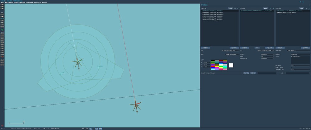The width and height of the screenshot is (311, 130).
Task: Move selected rule up in ПРАВИЛА list
Action: [271, 8]
